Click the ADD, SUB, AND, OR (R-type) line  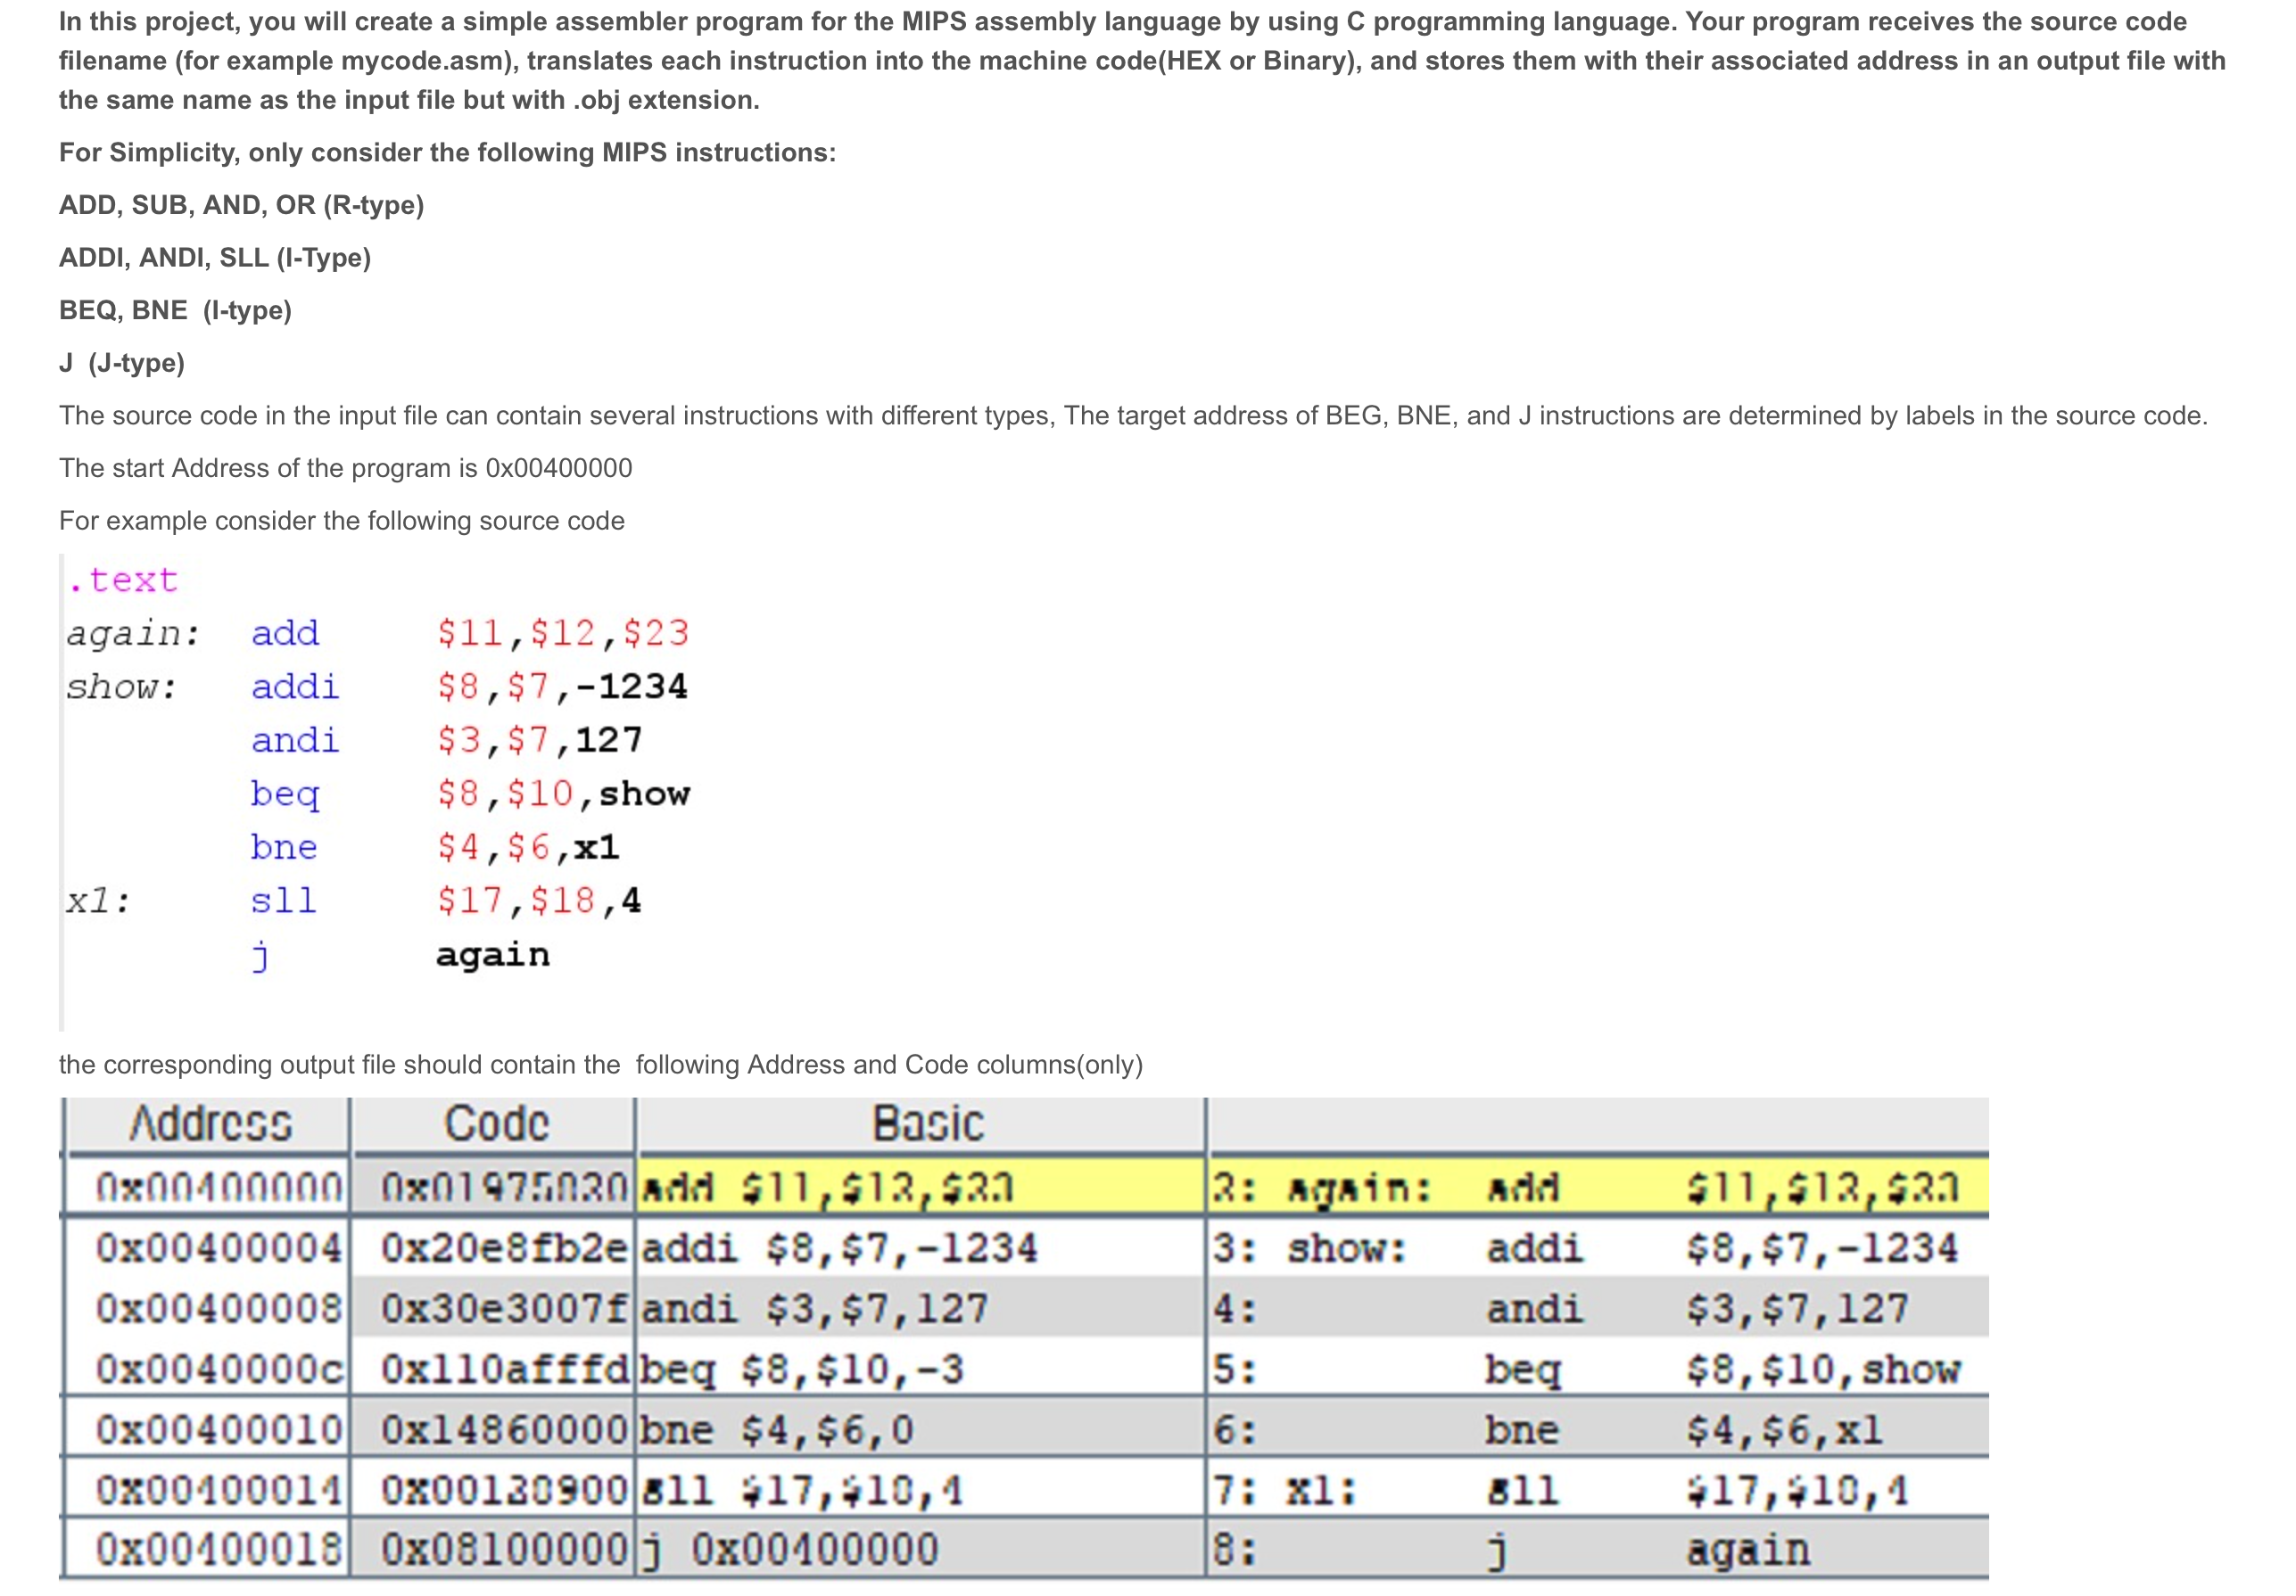tap(241, 205)
